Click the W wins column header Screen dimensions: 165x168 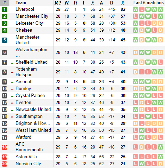tap(67, 3)
